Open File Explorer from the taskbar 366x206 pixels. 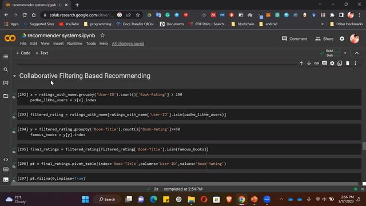point(192,200)
